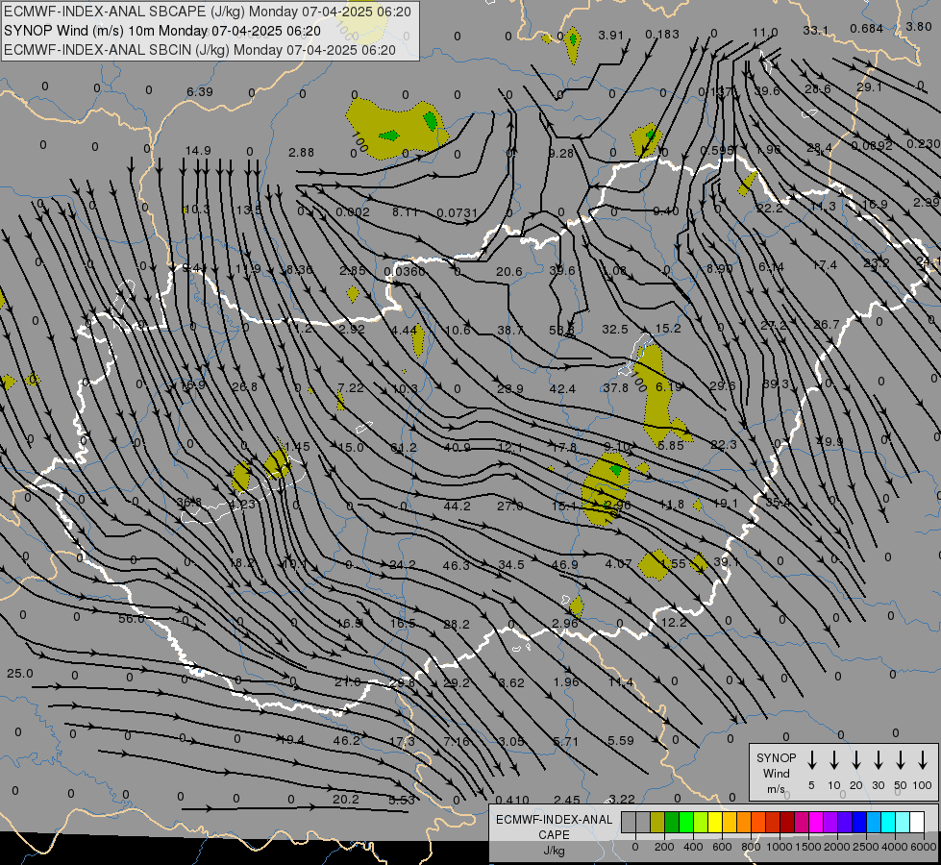Image resolution: width=941 pixels, height=865 pixels.
Task: Pick the bright green CAPE legend swatch
Action: [x=686, y=822]
